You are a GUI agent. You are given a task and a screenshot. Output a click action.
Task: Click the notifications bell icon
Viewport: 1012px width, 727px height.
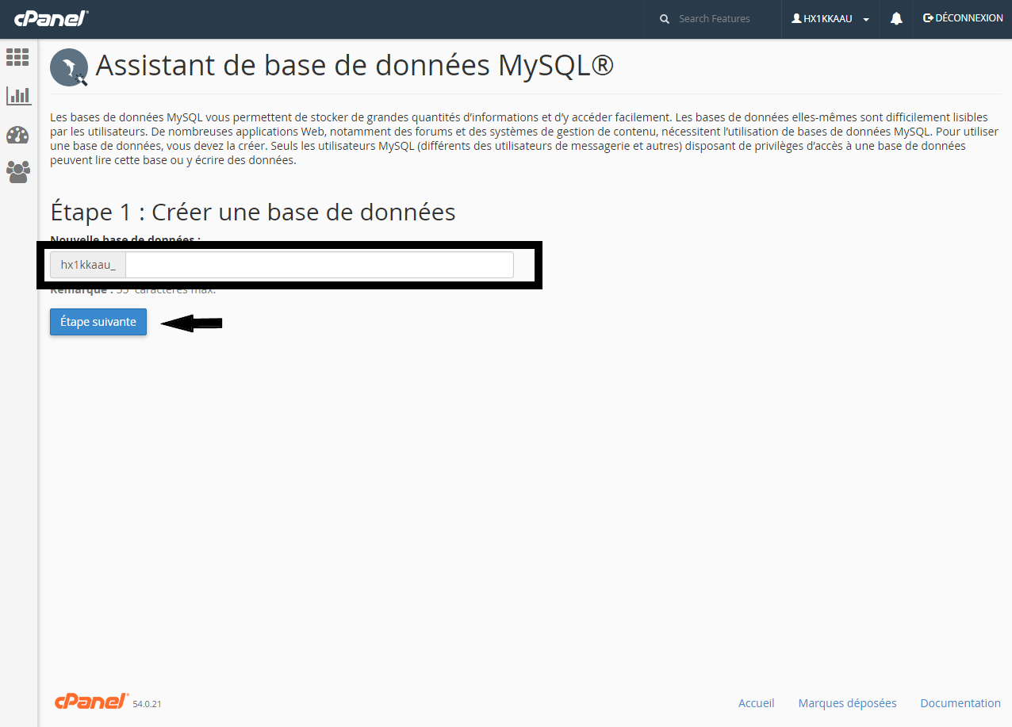point(896,18)
